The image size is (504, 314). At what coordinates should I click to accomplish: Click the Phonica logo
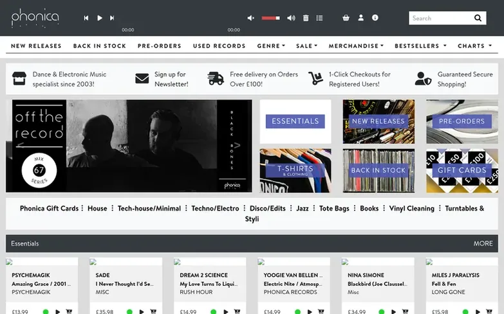35,18
